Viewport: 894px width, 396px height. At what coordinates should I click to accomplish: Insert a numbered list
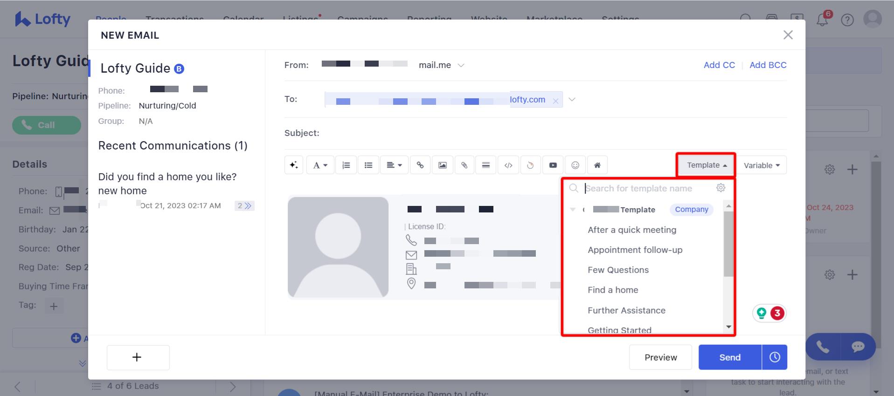click(346, 165)
